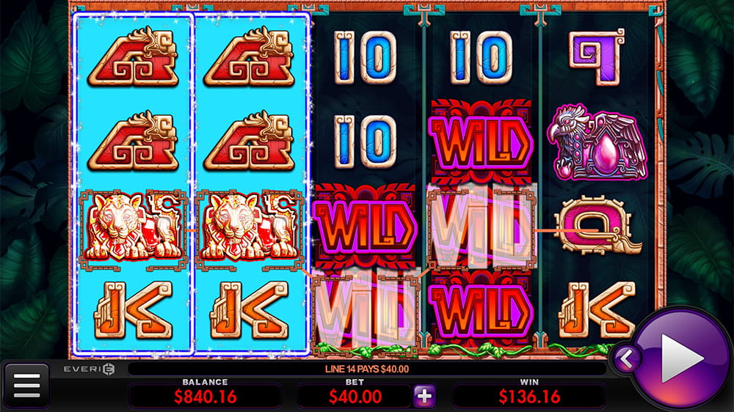Screen dimensions: 734x412
Task: Click the blue 10 symbol in fourth reel
Action: 482,57
